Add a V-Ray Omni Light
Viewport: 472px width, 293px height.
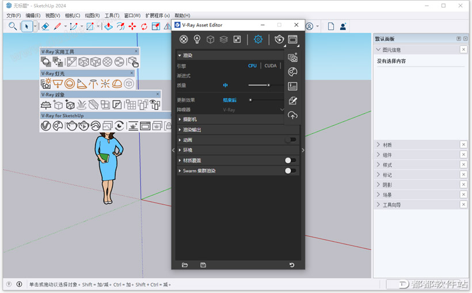point(105,83)
